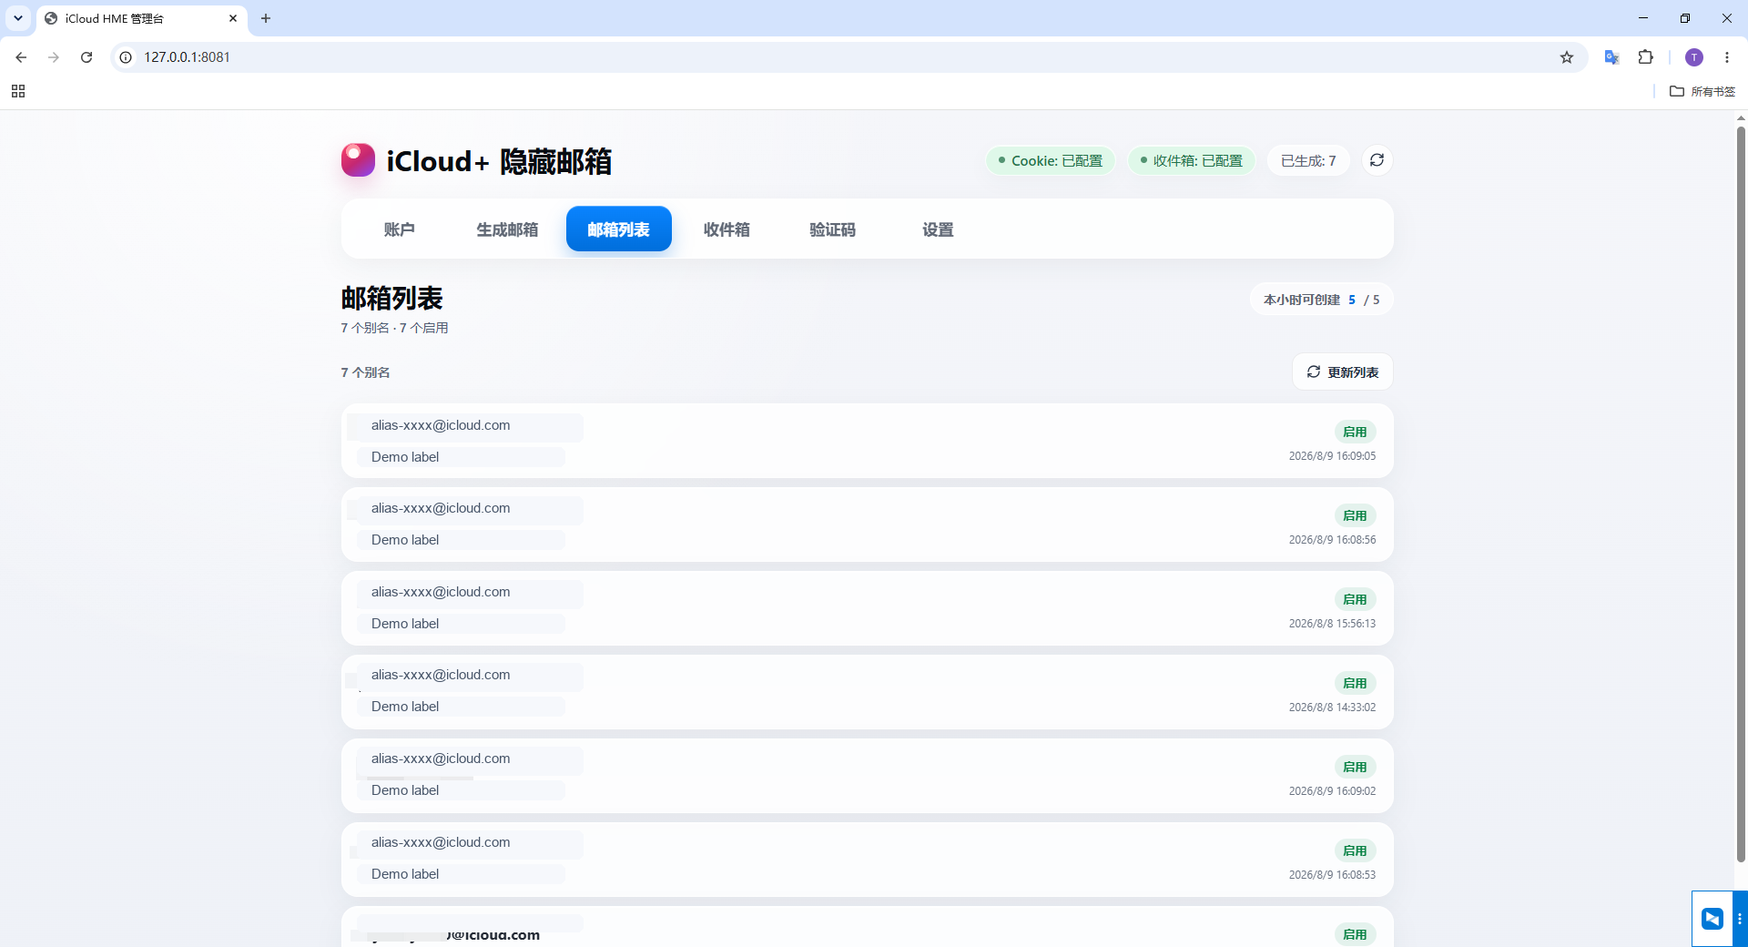Open the 收件箱 tab
This screenshot has width=1748, height=947.
point(727,229)
